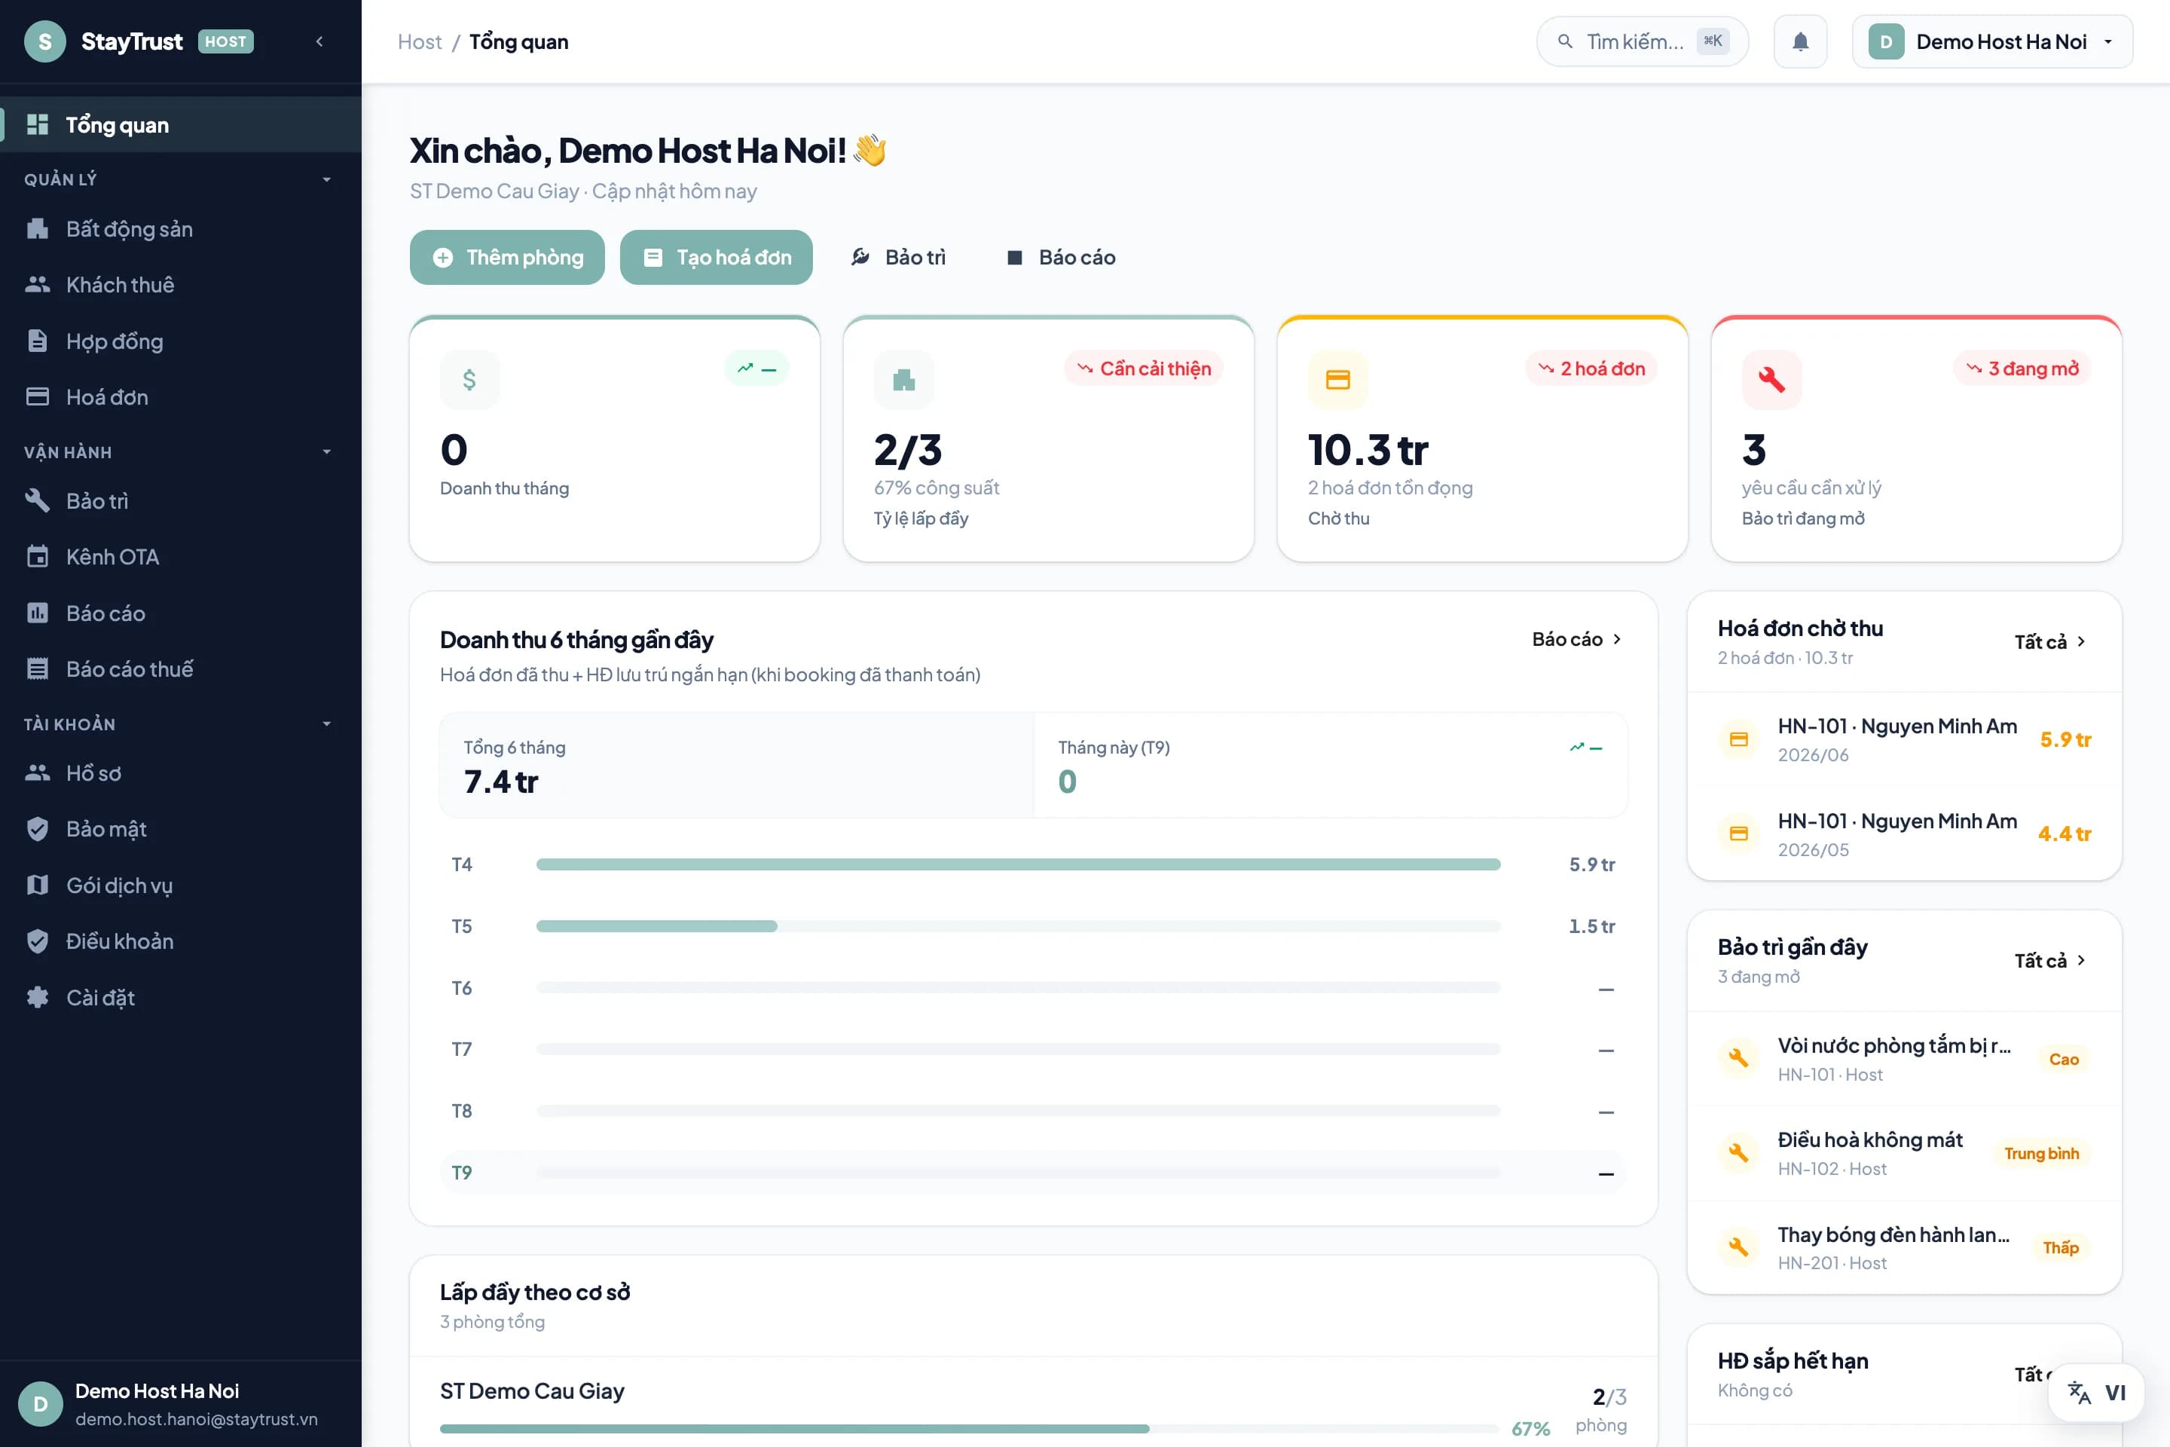Click the ST Demo Cau Giay occupancy bar

[x=970, y=1429]
